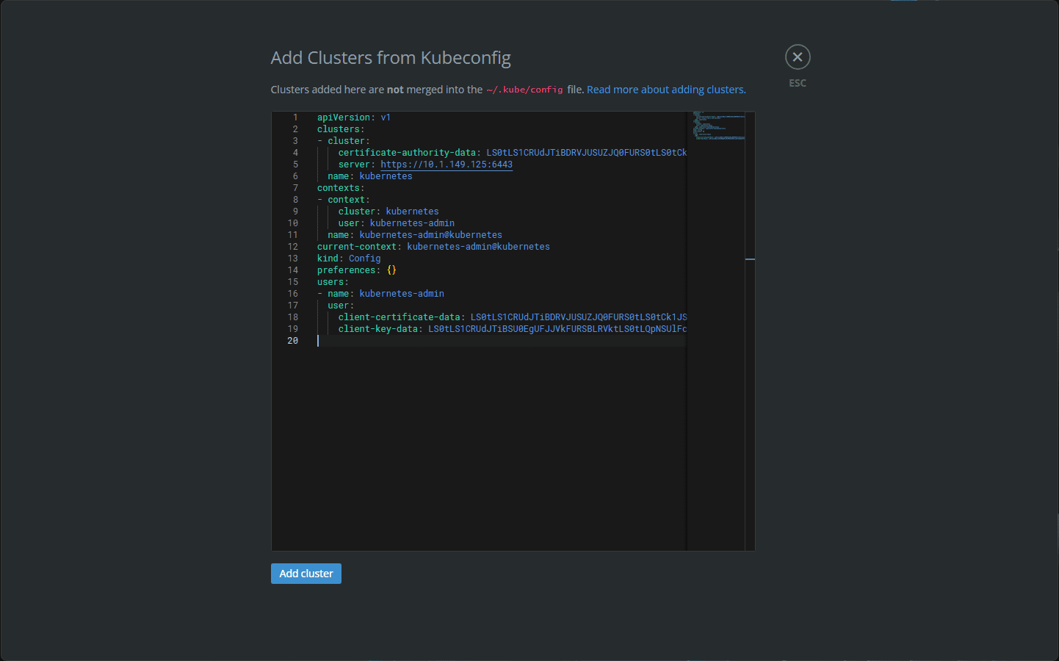The width and height of the screenshot is (1059, 661).
Task: Click the apiVersion key on line 1
Action: (x=343, y=118)
